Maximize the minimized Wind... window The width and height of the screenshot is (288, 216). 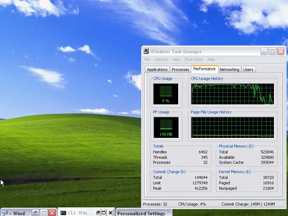tap(44, 213)
